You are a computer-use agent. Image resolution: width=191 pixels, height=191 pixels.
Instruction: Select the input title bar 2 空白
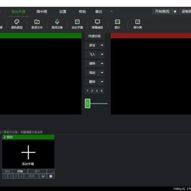pos(28,137)
